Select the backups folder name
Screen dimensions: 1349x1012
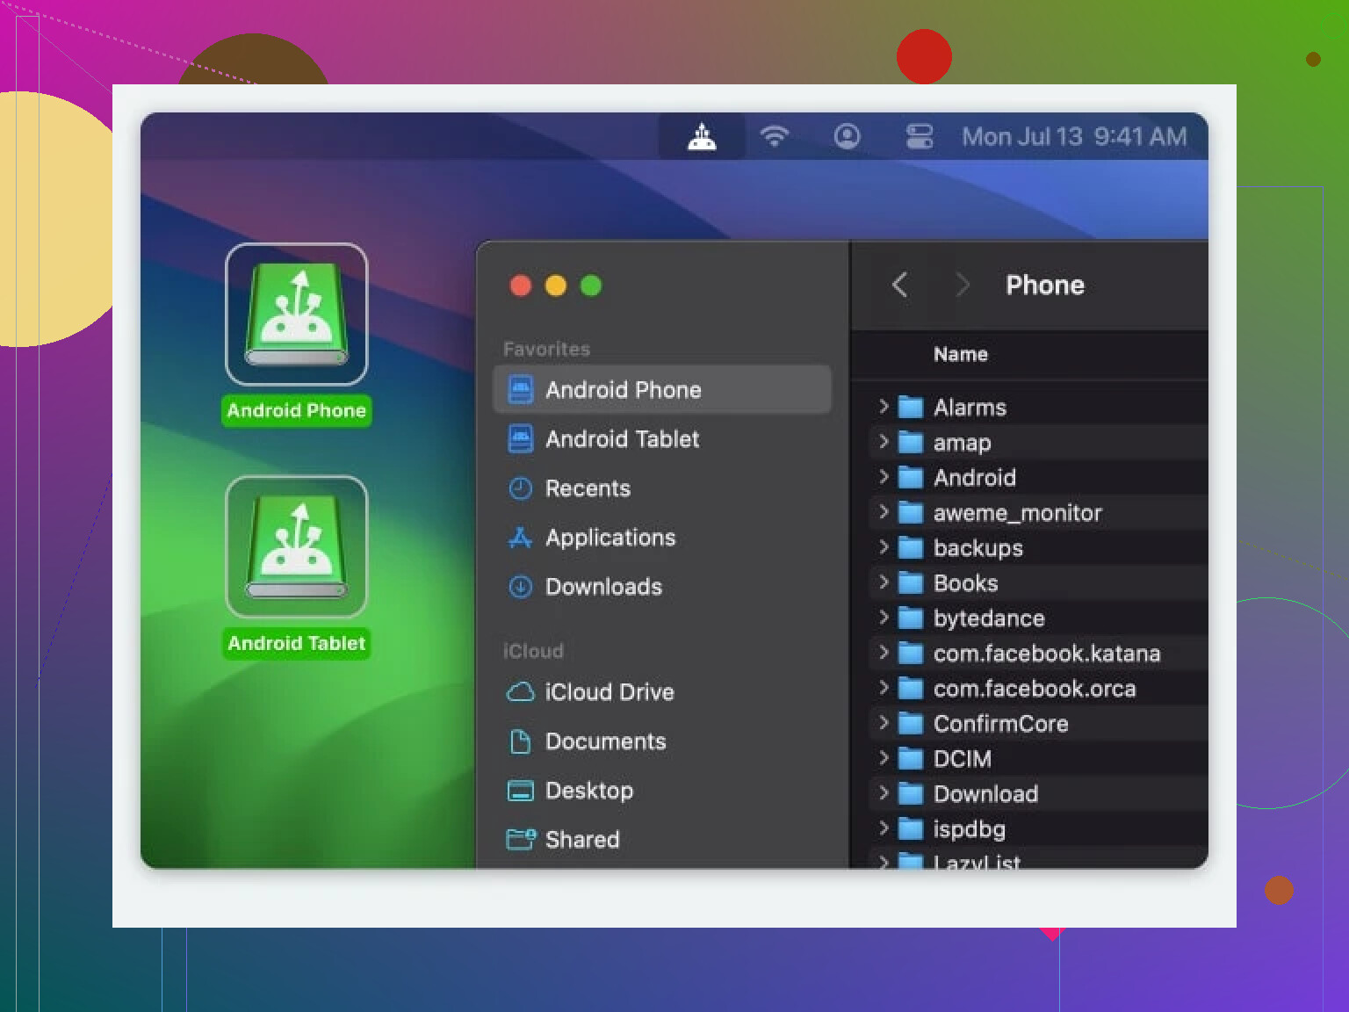(x=977, y=548)
